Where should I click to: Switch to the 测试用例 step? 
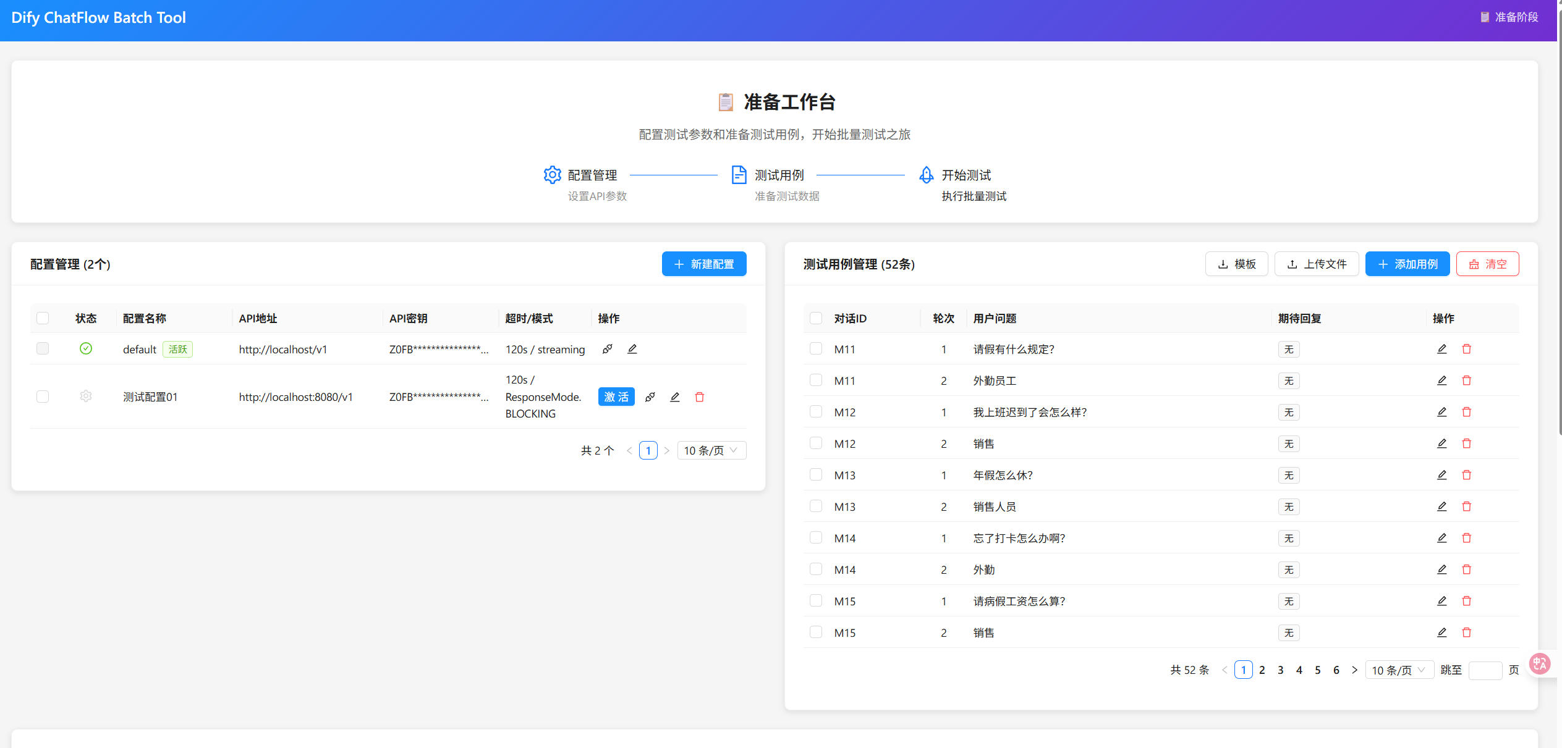(778, 175)
